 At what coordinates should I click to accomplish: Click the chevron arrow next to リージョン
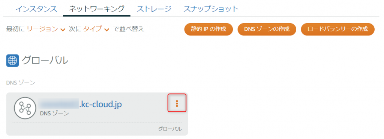click(x=63, y=30)
